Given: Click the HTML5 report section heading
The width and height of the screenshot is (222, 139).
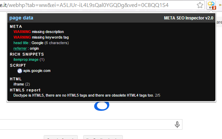Looking at the screenshot, I should tap(25, 90).
